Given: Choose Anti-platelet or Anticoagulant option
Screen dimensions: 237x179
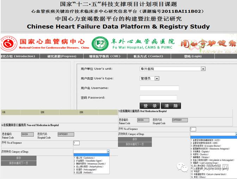Looking at the screenshot, I should click(x=213, y=160).
